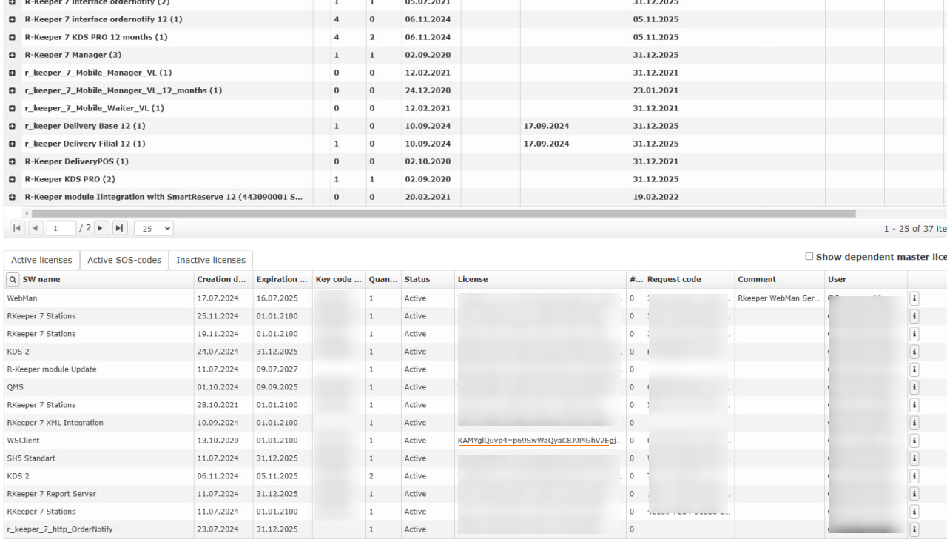The height and width of the screenshot is (539, 947).
Task: Open info for RKeeper 7 Stations created 19.11.2024
Action: click(914, 334)
